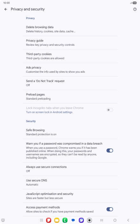Open the blue messages app in taskbar
140x224 pixels.
(x=73, y=220)
